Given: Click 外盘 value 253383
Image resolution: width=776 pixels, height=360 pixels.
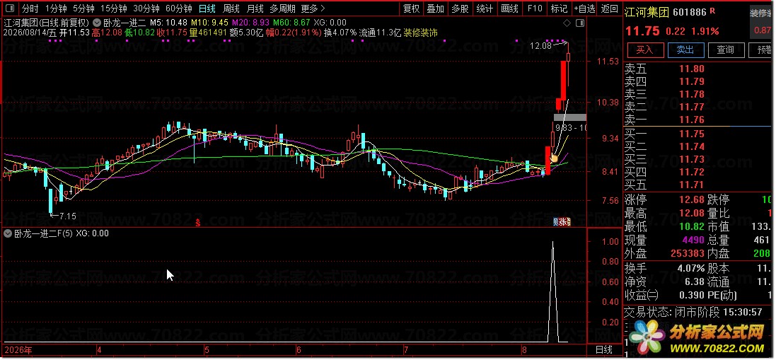Looking at the screenshot, I should pos(688,254).
